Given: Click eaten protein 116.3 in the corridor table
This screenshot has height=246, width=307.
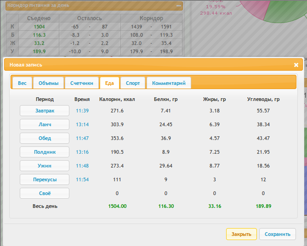Looking at the screenshot, I should click(39, 35).
